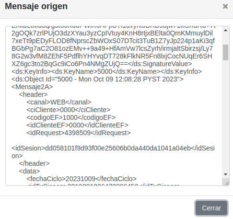The height and width of the screenshot is (219, 233).
Task: Click the codigoEF 1000 line
Action: 71,117
